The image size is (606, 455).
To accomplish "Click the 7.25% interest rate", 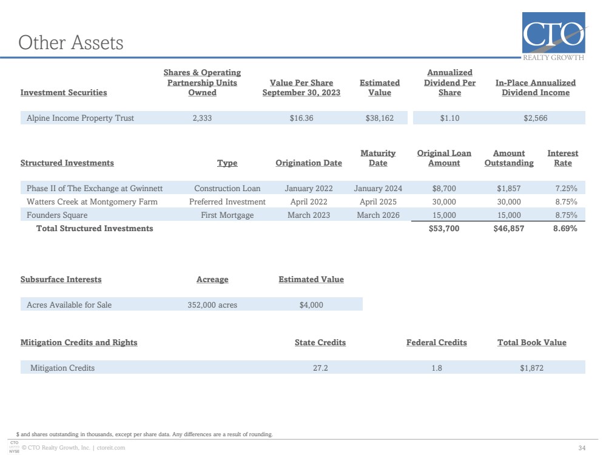I will 566,188.
